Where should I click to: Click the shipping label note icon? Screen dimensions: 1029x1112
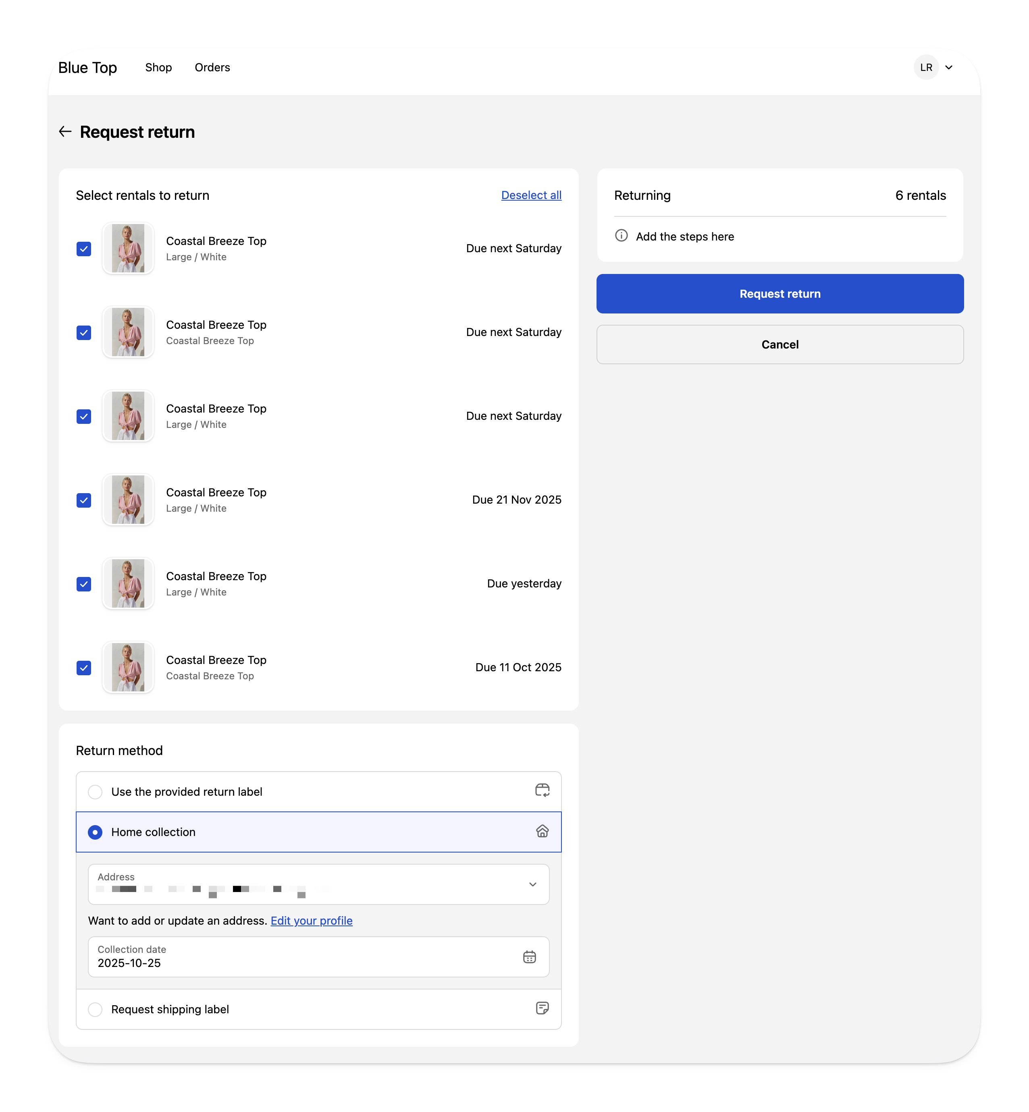click(543, 1008)
